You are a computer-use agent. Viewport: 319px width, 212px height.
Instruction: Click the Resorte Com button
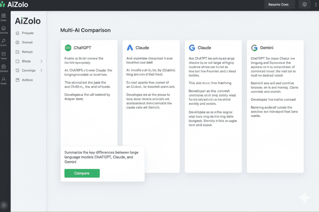[x=278, y=5]
